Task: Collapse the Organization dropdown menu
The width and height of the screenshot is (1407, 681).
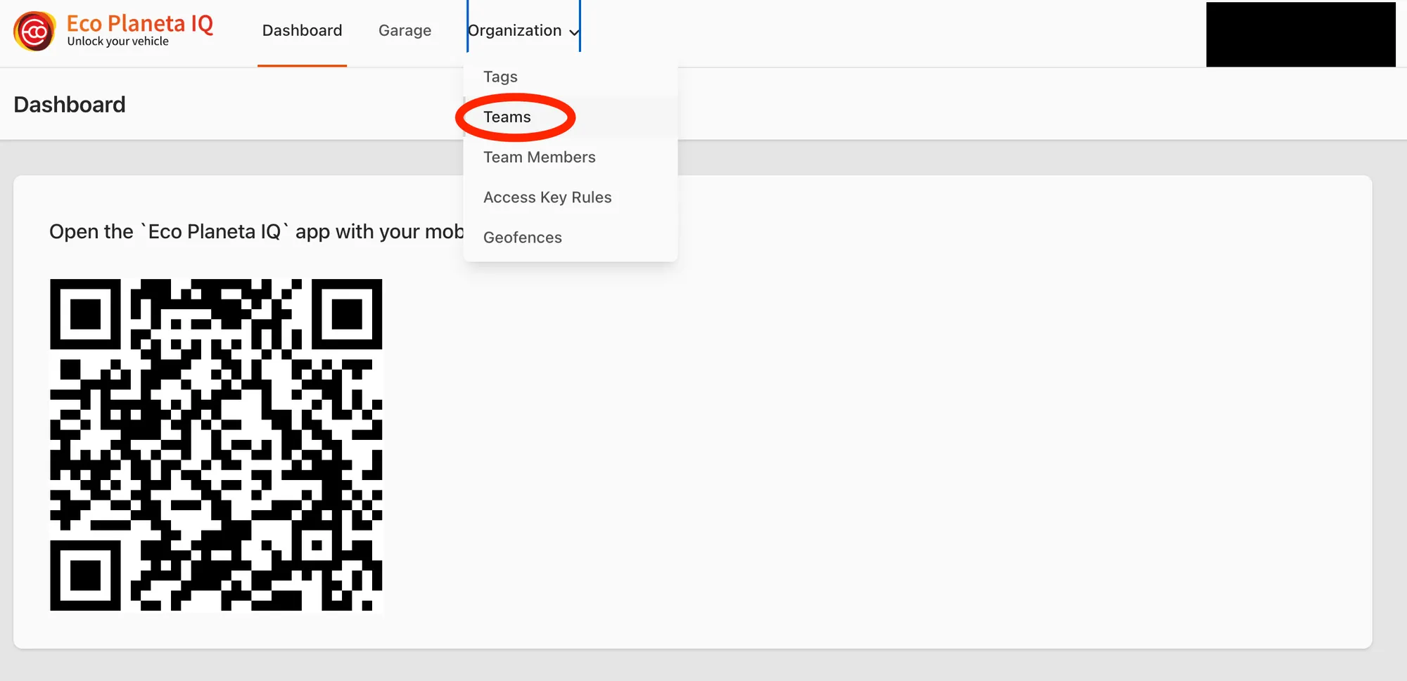Action: click(x=523, y=31)
